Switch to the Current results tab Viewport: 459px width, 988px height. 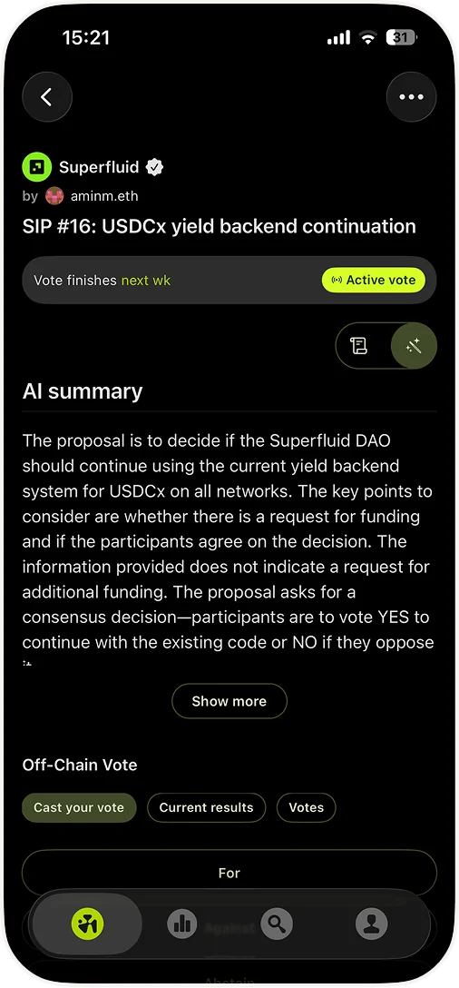207,808
